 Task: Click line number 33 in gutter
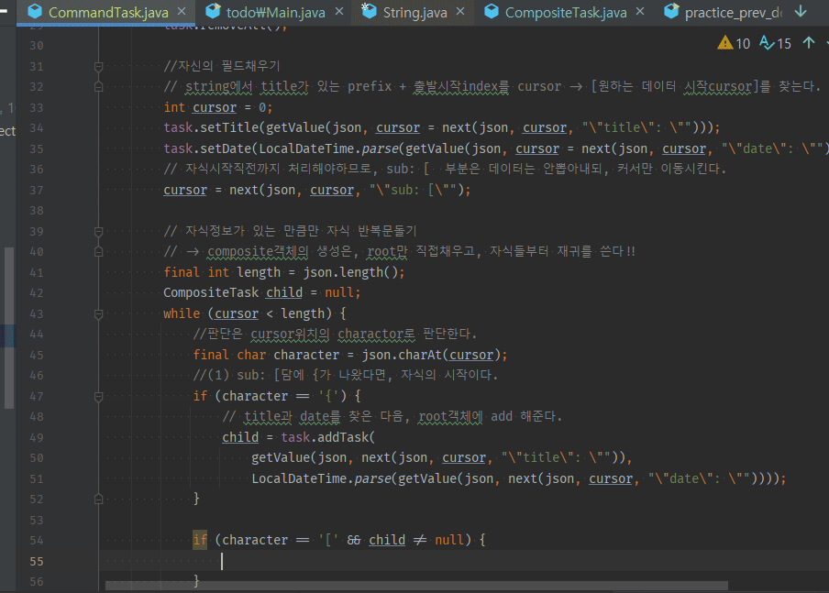click(x=37, y=108)
